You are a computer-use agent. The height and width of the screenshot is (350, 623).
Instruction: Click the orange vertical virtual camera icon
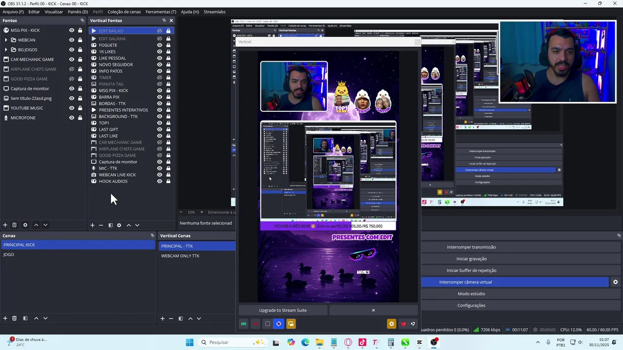(291, 324)
